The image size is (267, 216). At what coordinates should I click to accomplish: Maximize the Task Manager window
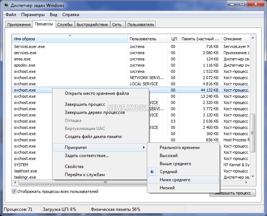point(242,4)
